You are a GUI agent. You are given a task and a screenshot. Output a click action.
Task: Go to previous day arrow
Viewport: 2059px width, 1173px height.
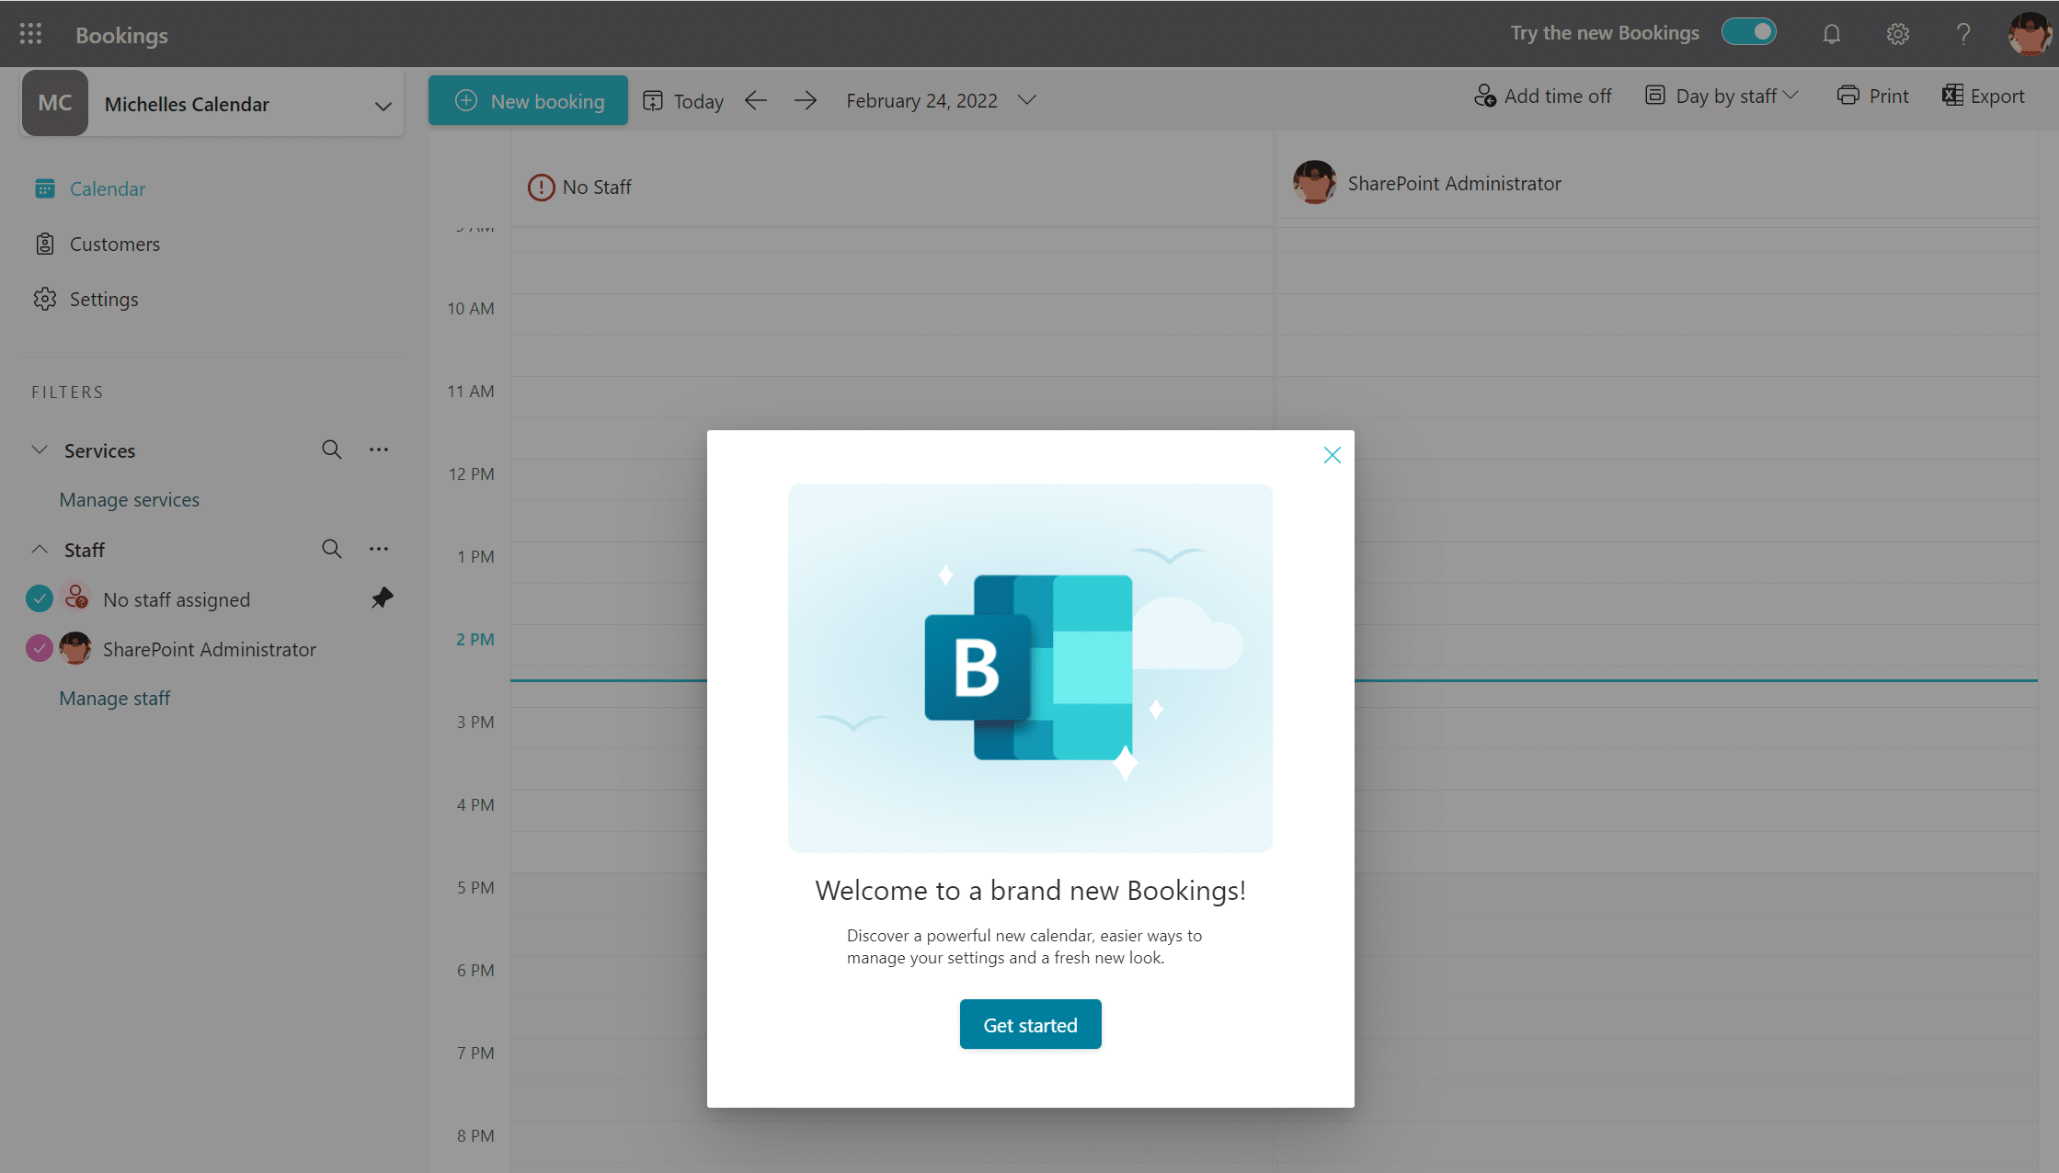coord(756,100)
